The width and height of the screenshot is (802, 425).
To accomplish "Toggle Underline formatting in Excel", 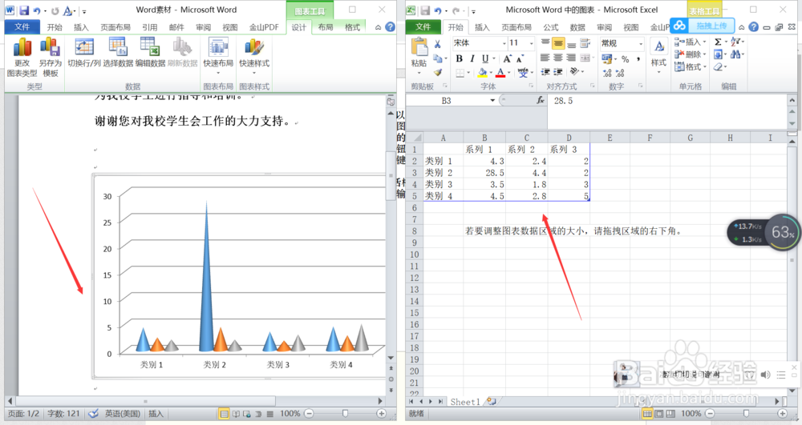I will [x=485, y=58].
